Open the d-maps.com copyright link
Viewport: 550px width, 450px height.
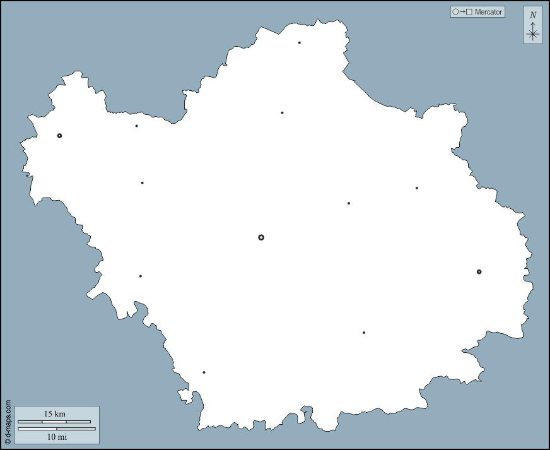(8, 422)
